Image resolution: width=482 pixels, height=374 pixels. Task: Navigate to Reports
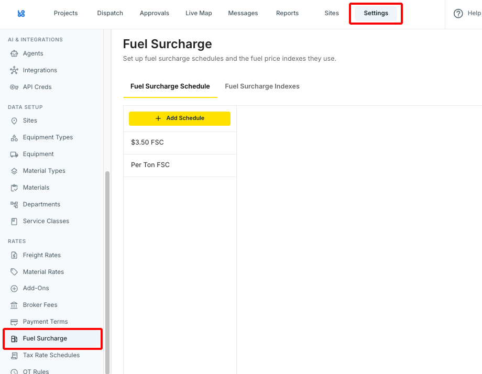click(288, 13)
